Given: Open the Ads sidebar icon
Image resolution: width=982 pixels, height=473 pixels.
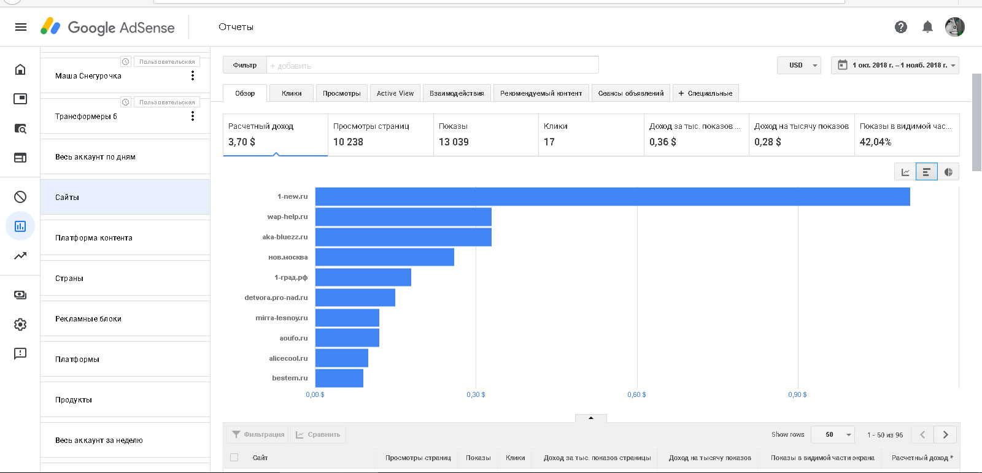Looking at the screenshot, I should (x=20, y=99).
